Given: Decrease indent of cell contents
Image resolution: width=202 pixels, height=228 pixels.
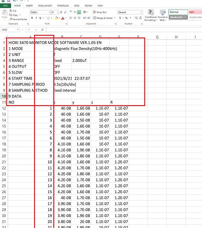Looking at the screenshot, I should [85, 18].
